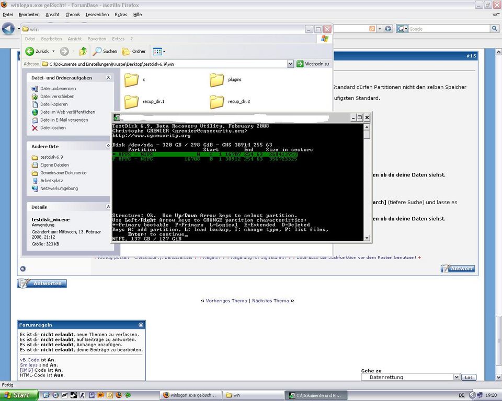Launch Firefox from quick launch
The width and height of the screenshot is (502, 401).
[119, 395]
